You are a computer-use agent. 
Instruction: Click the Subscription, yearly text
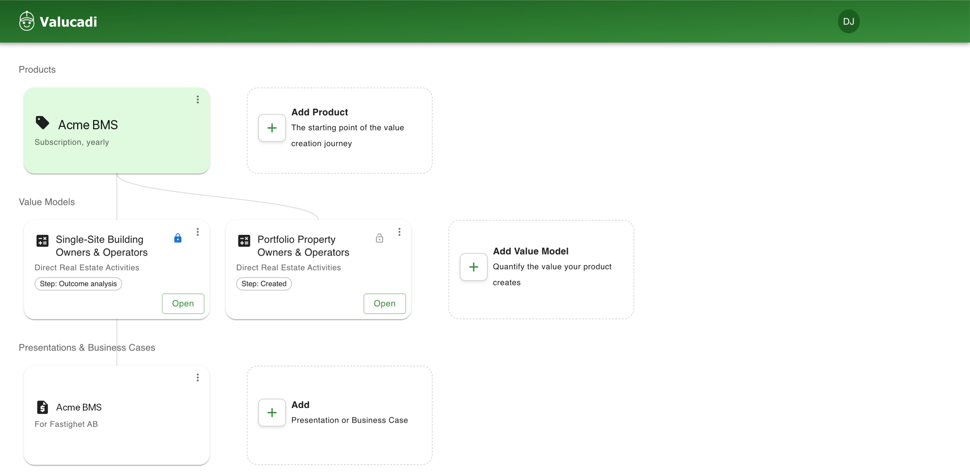pos(72,142)
